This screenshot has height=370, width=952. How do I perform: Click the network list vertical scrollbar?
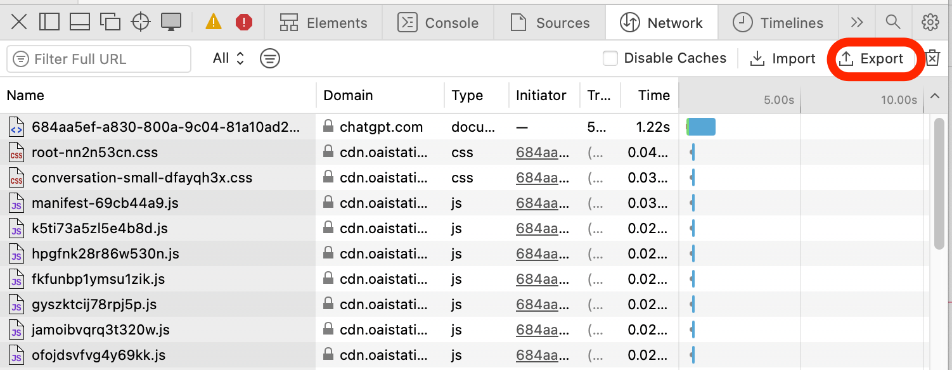pyautogui.click(x=939, y=184)
